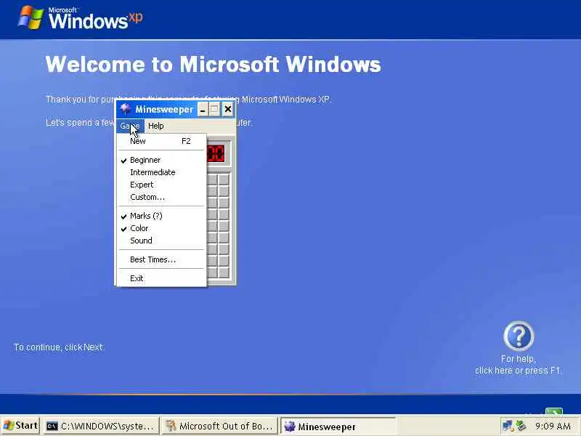Click the Minesweeper mine icon in title bar
This screenshot has width=581, height=436.
(125, 109)
